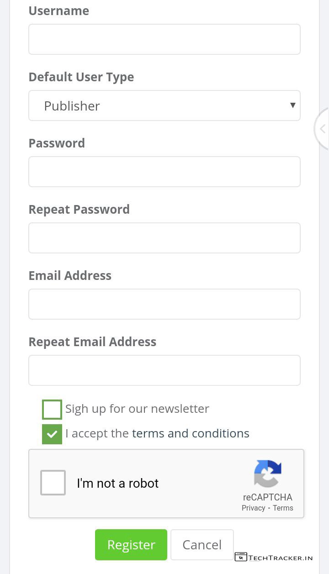Click the TechTracker.in watermark icon
This screenshot has width=329, height=574.
click(x=241, y=557)
